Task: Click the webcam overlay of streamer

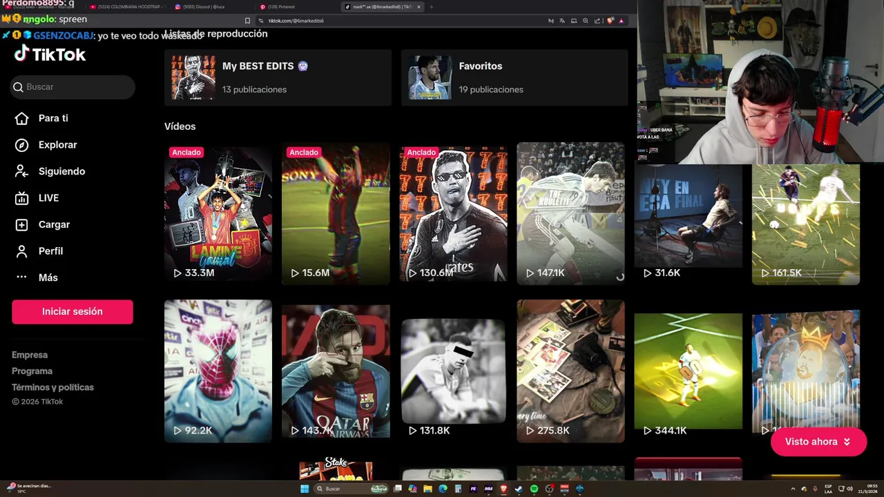Action: pos(760,81)
